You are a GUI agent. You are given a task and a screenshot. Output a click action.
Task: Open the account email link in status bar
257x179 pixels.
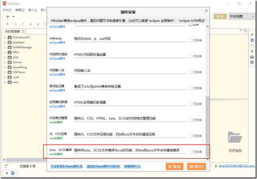tap(237, 166)
